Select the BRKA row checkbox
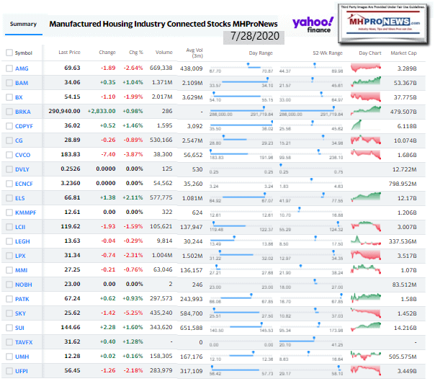This screenshot has height=389, width=435. pos(9,112)
